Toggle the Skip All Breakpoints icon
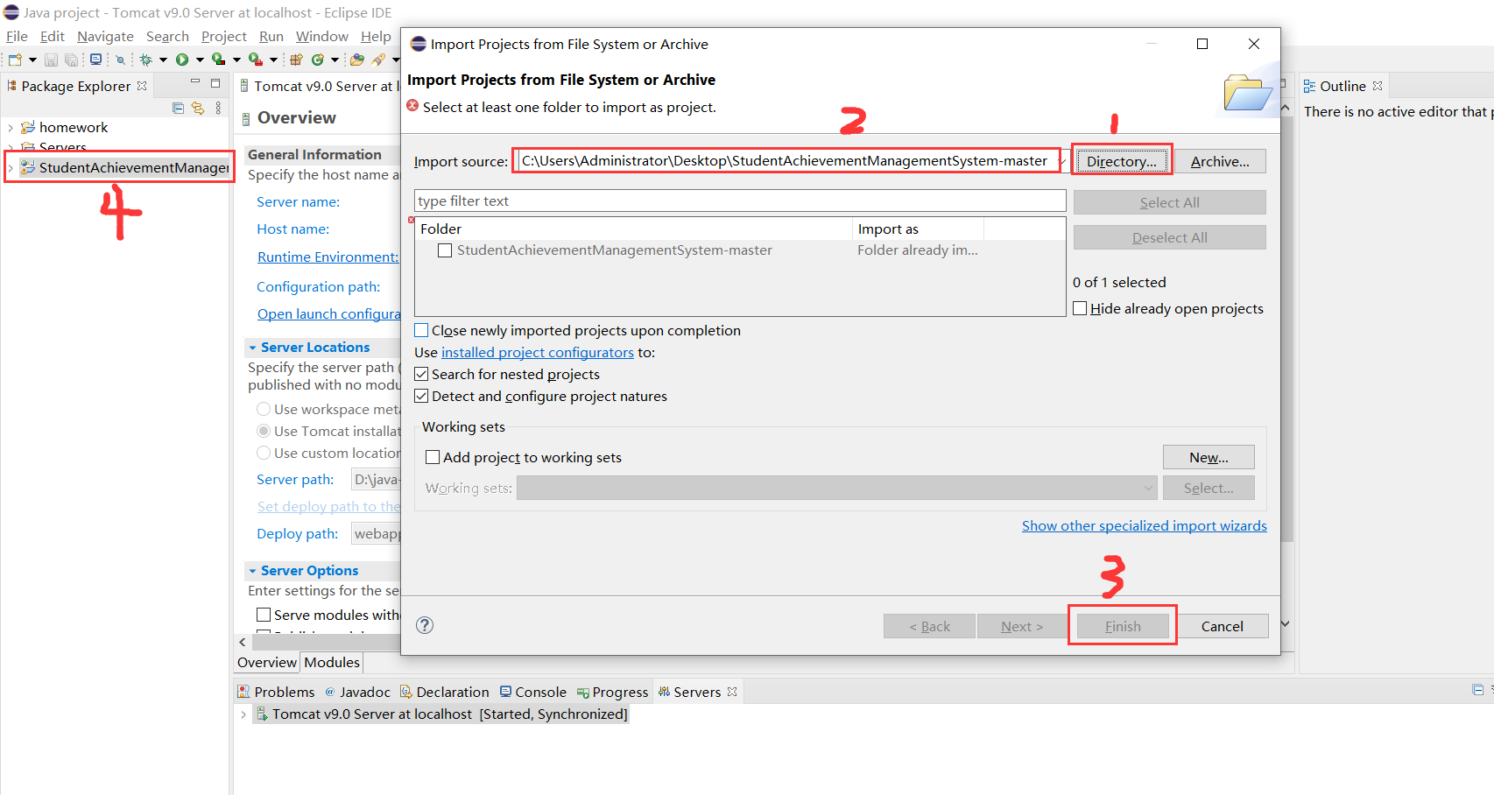 [x=120, y=60]
